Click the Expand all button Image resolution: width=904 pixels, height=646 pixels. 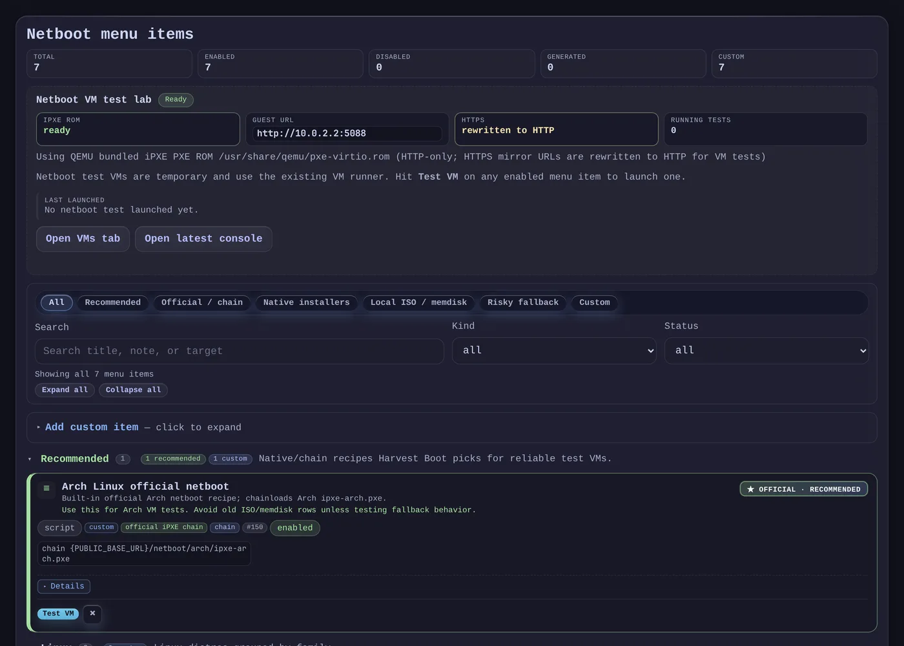(x=65, y=390)
